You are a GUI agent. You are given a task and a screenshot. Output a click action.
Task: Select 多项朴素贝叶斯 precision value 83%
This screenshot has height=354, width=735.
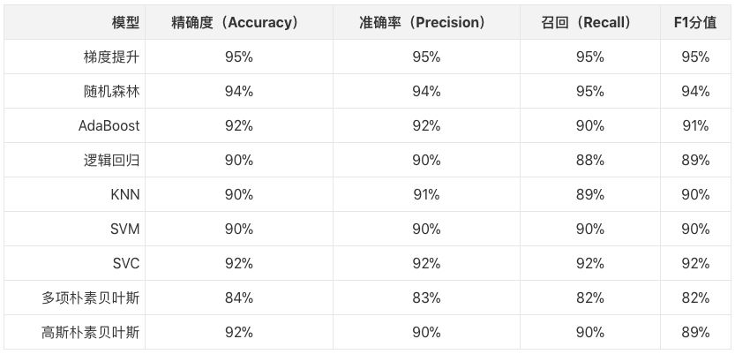(x=425, y=298)
